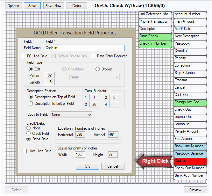The image size is (212, 196).
Task: Toggle the PC Hide Field checkbox
Action: point(23,56)
